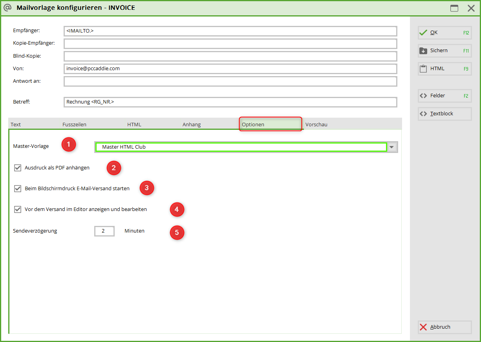481x342 pixels.
Task: Open the Anhang tab
Action: [x=192, y=125]
